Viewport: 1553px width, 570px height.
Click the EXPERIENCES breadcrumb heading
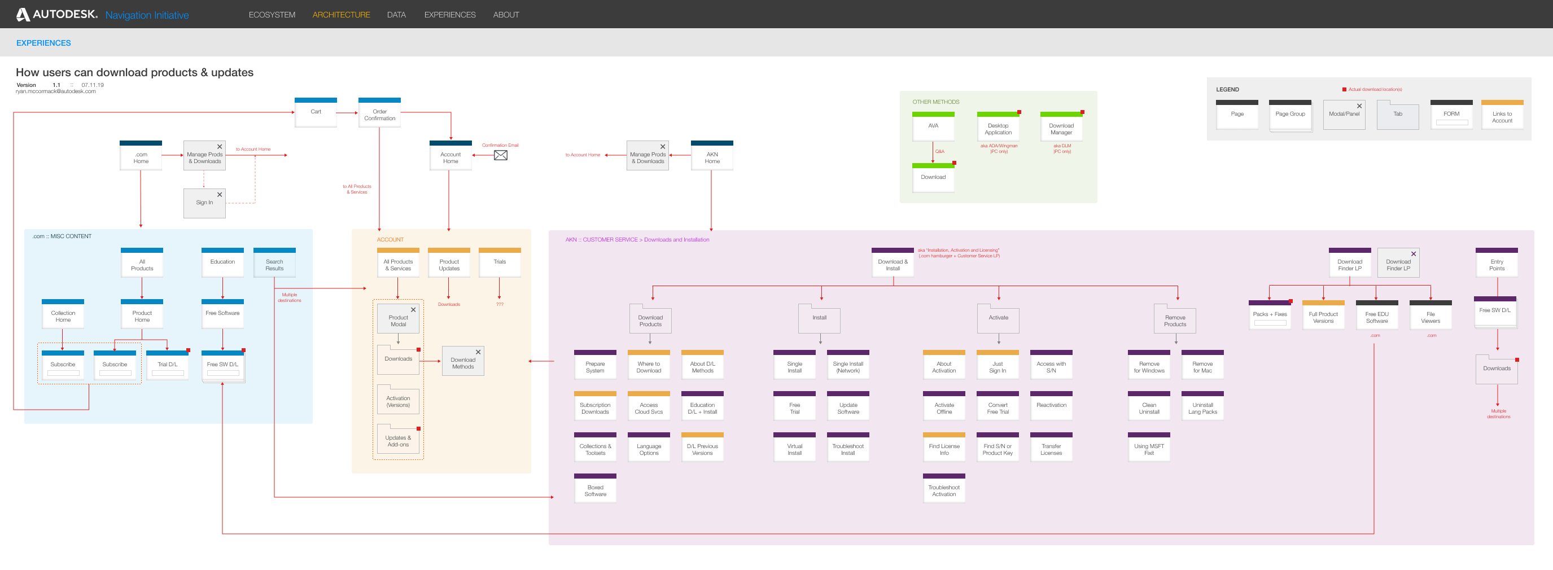pos(43,43)
